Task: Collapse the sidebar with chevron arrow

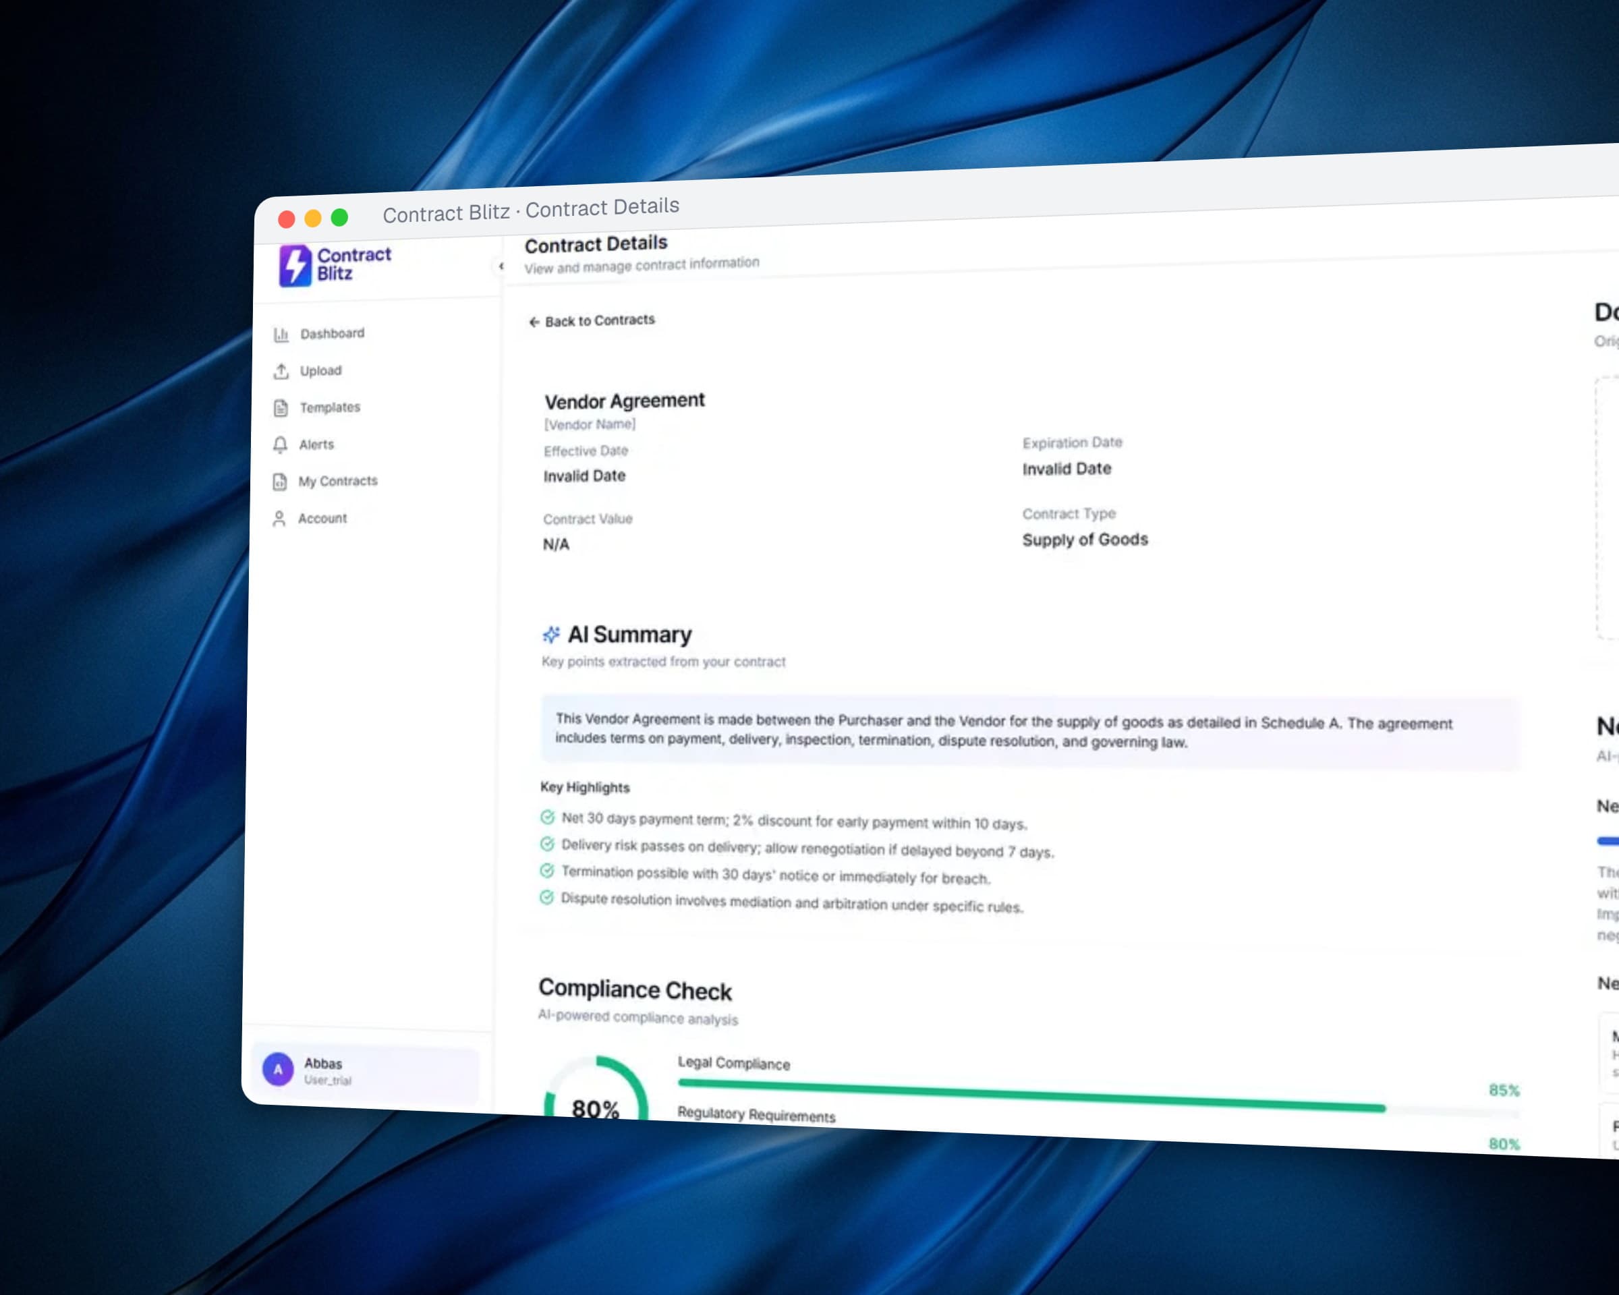Action: (501, 266)
